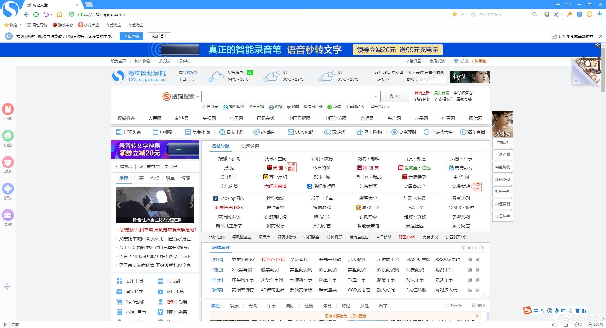
Task: Go to the orange home page icon
Action: 59,14
